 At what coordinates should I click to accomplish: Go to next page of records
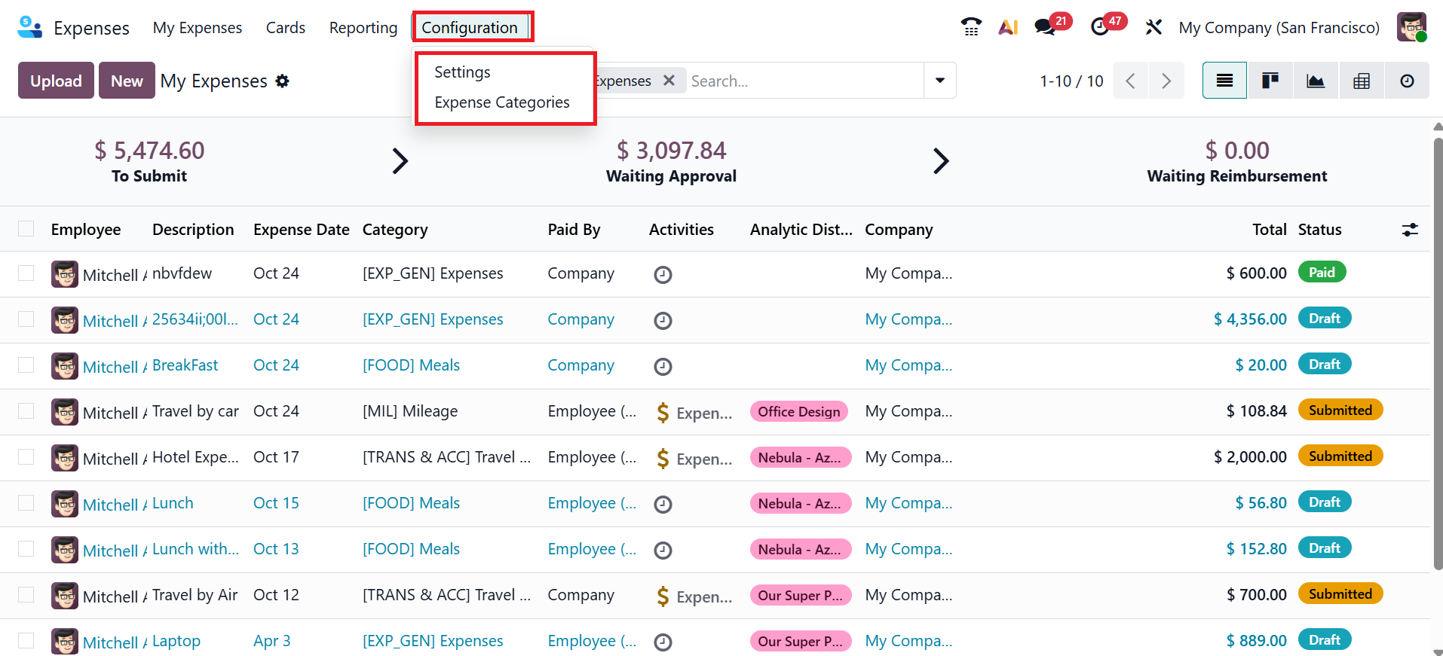coord(1166,81)
